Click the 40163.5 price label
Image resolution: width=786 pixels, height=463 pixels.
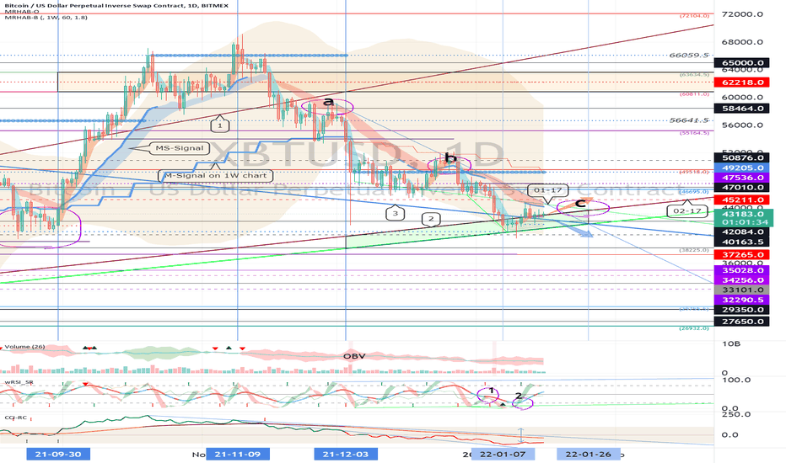[x=743, y=242]
